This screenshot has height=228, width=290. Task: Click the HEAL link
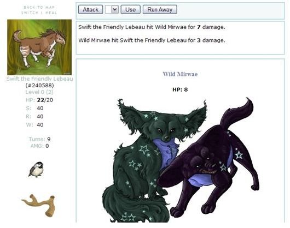[51, 13]
